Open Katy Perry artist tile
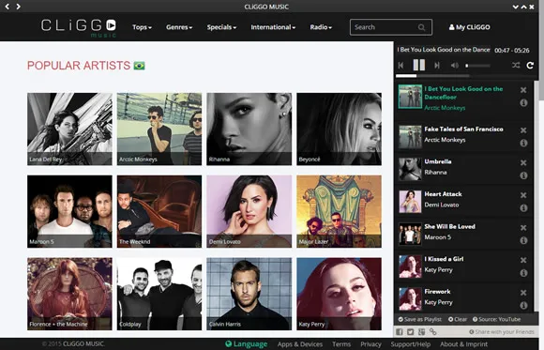This screenshot has height=350, width=544. pos(339,294)
